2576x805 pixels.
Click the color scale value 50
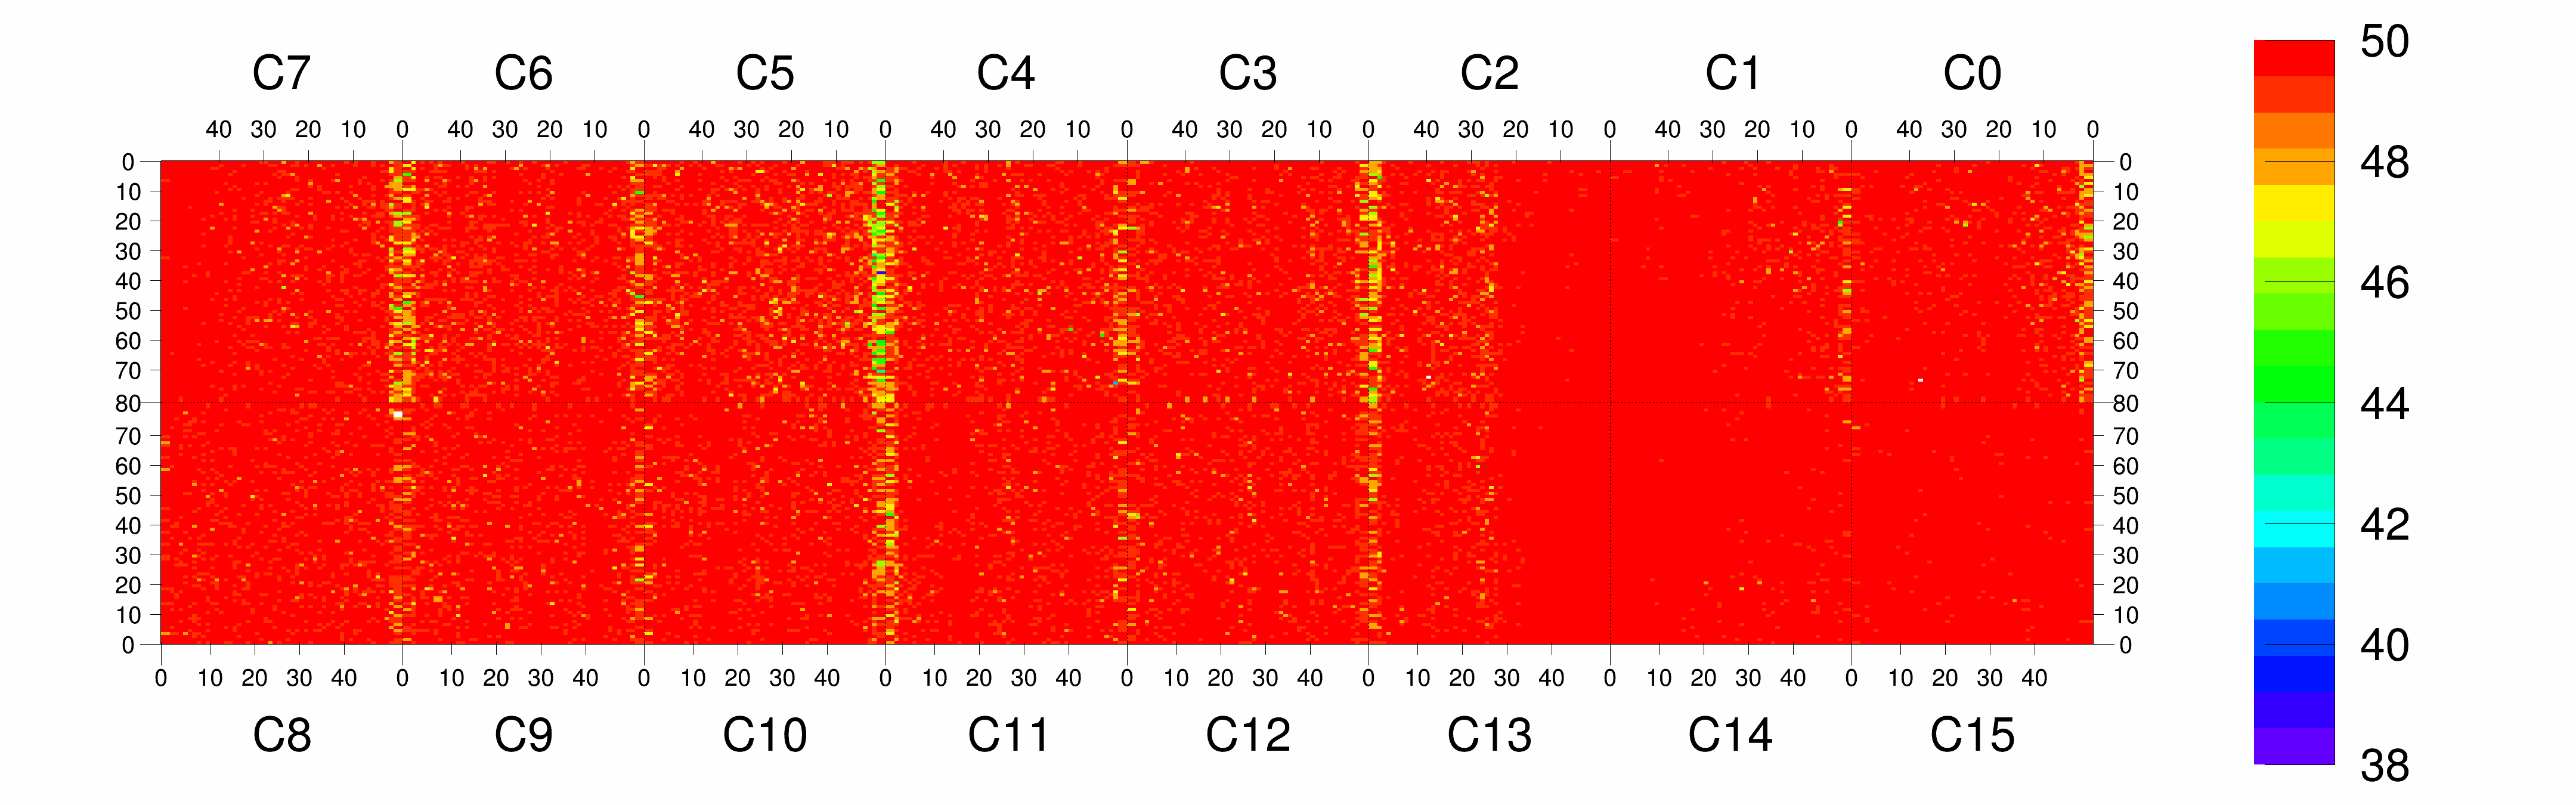(x=2385, y=41)
